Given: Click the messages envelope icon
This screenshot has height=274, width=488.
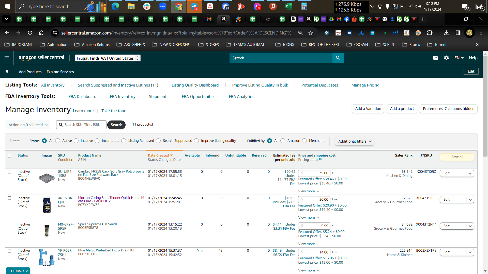Looking at the screenshot, I should tap(436, 58).
